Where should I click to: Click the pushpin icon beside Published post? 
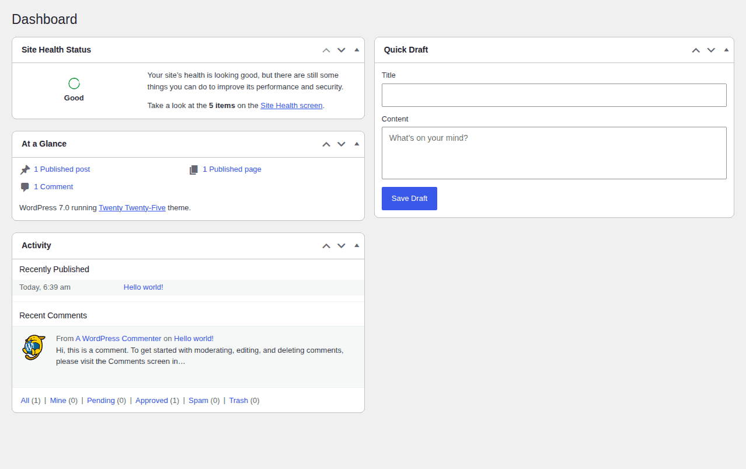tap(25, 170)
